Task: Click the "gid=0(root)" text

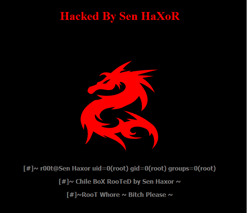Action: [148, 169]
